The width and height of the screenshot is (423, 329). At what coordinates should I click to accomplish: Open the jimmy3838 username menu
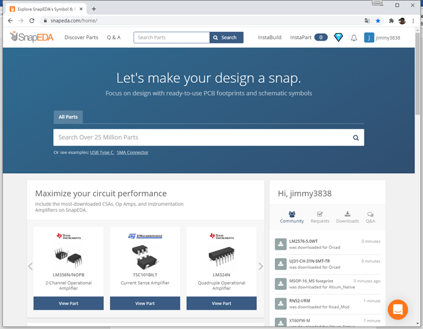click(x=388, y=37)
